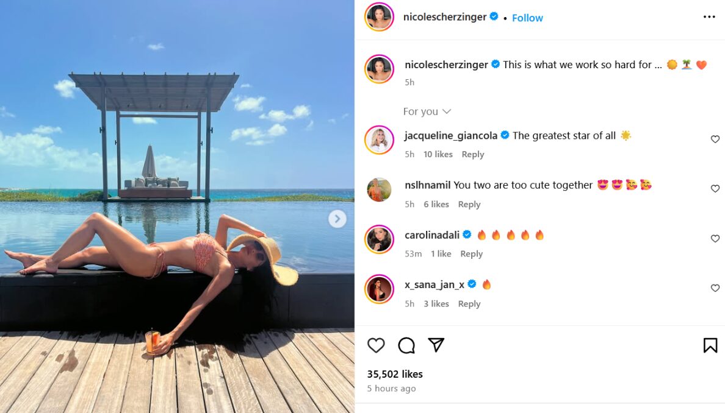Save the post with the bookmark icon
The height and width of the screenshot is (413, 725).
point(710,345)
